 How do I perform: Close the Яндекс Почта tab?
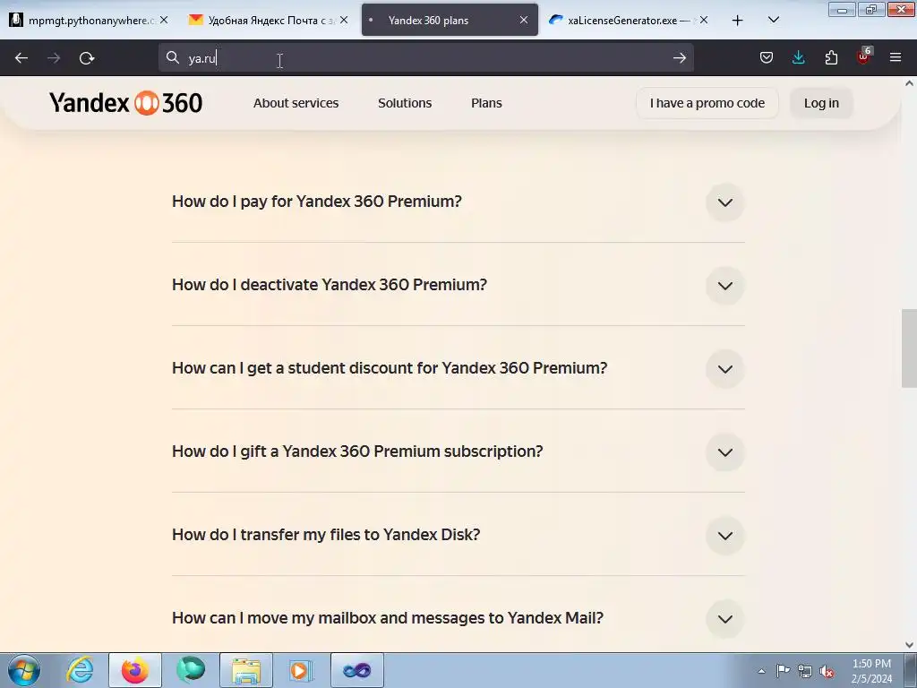pyautogui.click(x=344, y=20)
